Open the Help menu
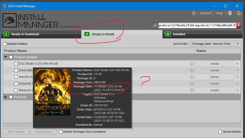Viewport: 245px width, 138px height. click(x=219, y=13)
